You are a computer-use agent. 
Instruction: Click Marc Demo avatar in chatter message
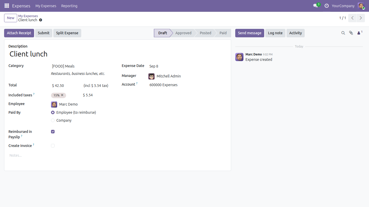coord(239,57)
